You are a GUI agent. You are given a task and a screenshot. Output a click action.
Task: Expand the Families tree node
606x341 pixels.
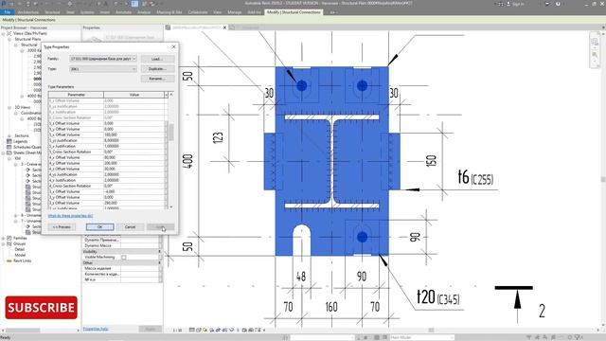pos(4,238)
